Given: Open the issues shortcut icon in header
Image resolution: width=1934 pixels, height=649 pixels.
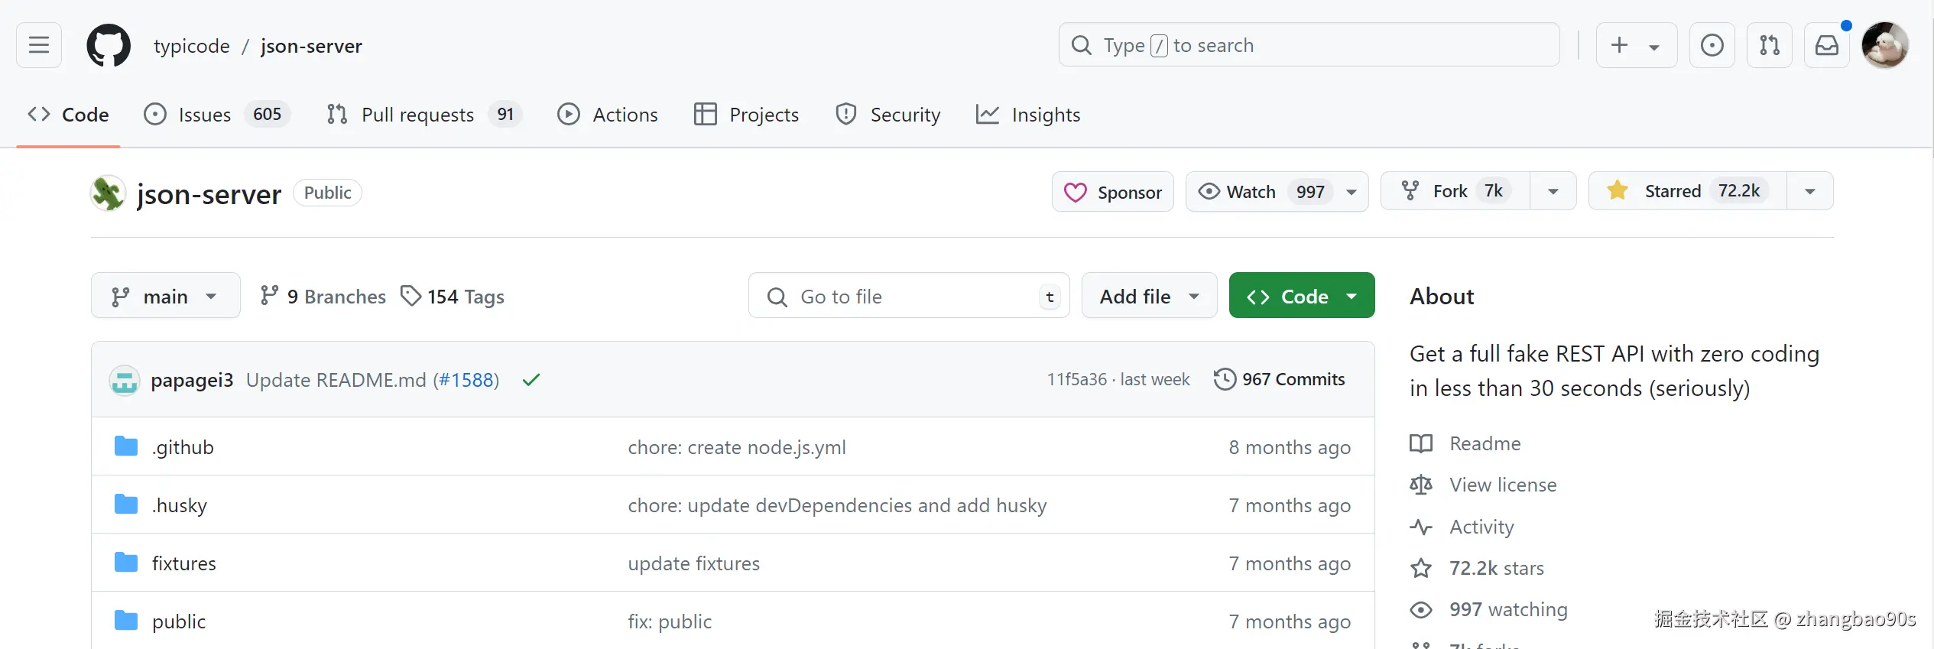Looking at the screenshot, I should pyautogui.click(x=1712, y=46).
